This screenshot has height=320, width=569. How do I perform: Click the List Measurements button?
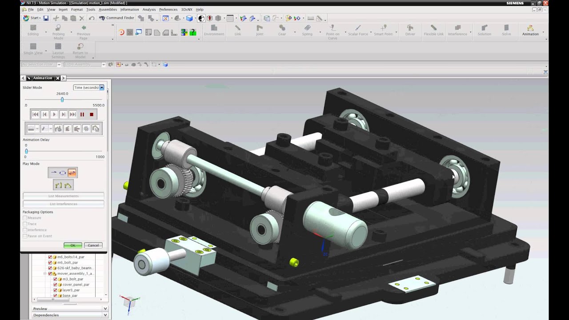64,196
